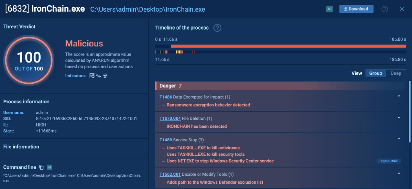The image size is (412, 189).
Task: Switch view to Deep
Action: 396,73
